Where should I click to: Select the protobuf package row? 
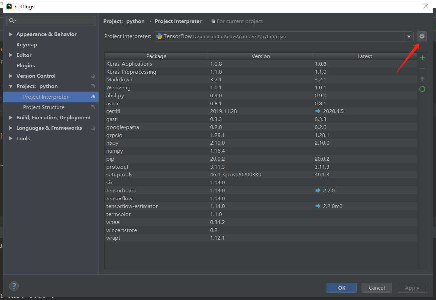pos(261,167)
